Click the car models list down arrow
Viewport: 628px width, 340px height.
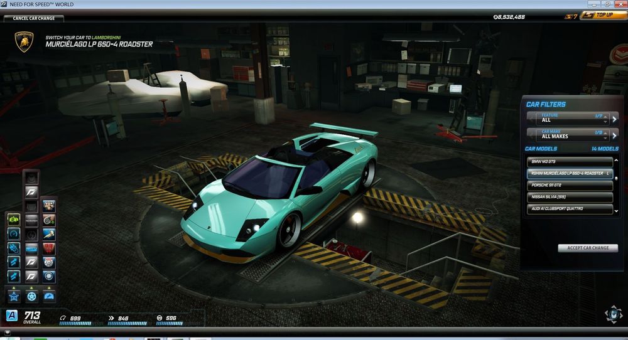617,211
